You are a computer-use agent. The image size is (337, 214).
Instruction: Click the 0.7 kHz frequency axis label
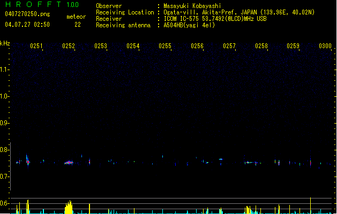point(4,177)
